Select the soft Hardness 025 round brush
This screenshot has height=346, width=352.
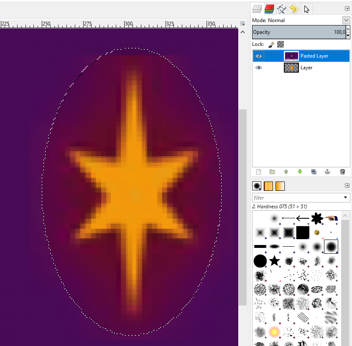pos(303,247)
